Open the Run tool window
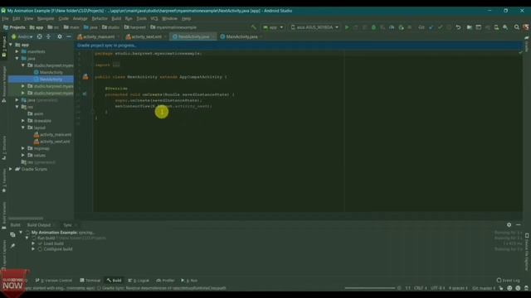Screen dimensions: 531x298 pyautogui.click(x=189, y=281)
